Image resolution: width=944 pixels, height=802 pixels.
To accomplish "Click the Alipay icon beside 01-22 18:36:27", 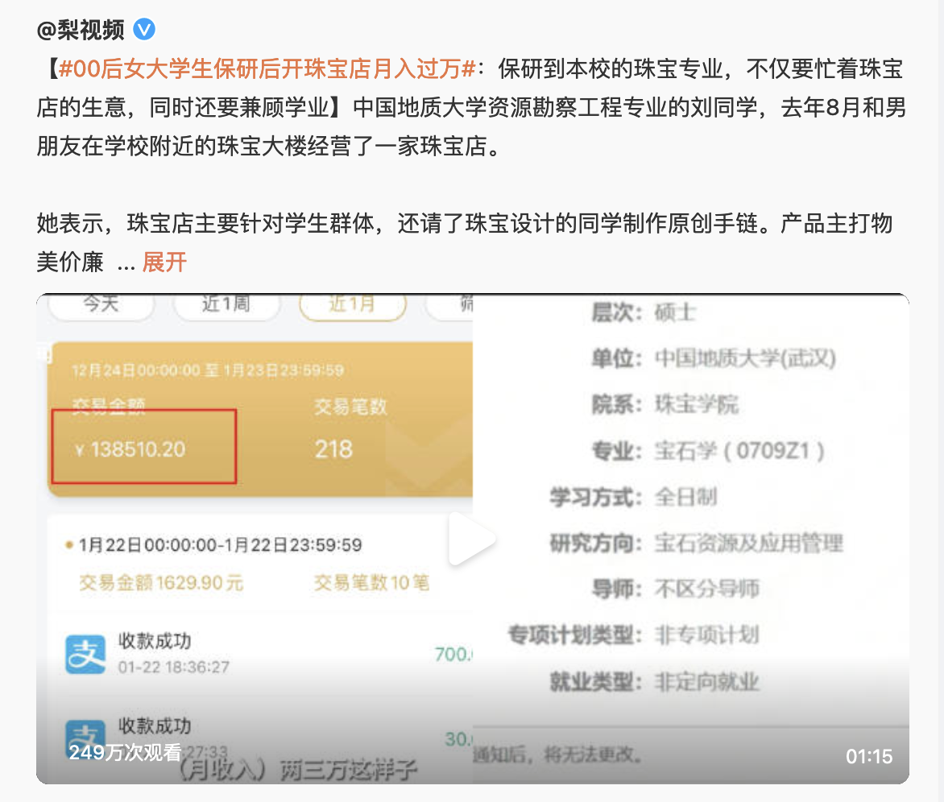I will [85, 654].
